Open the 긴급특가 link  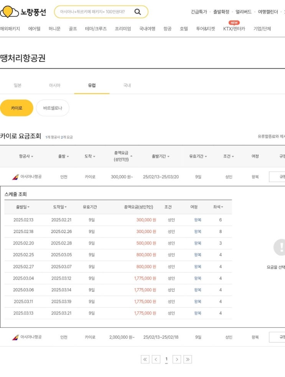[x=199, y=12]
